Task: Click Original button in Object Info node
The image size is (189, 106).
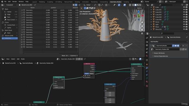Action: click(x=87, y=74)
